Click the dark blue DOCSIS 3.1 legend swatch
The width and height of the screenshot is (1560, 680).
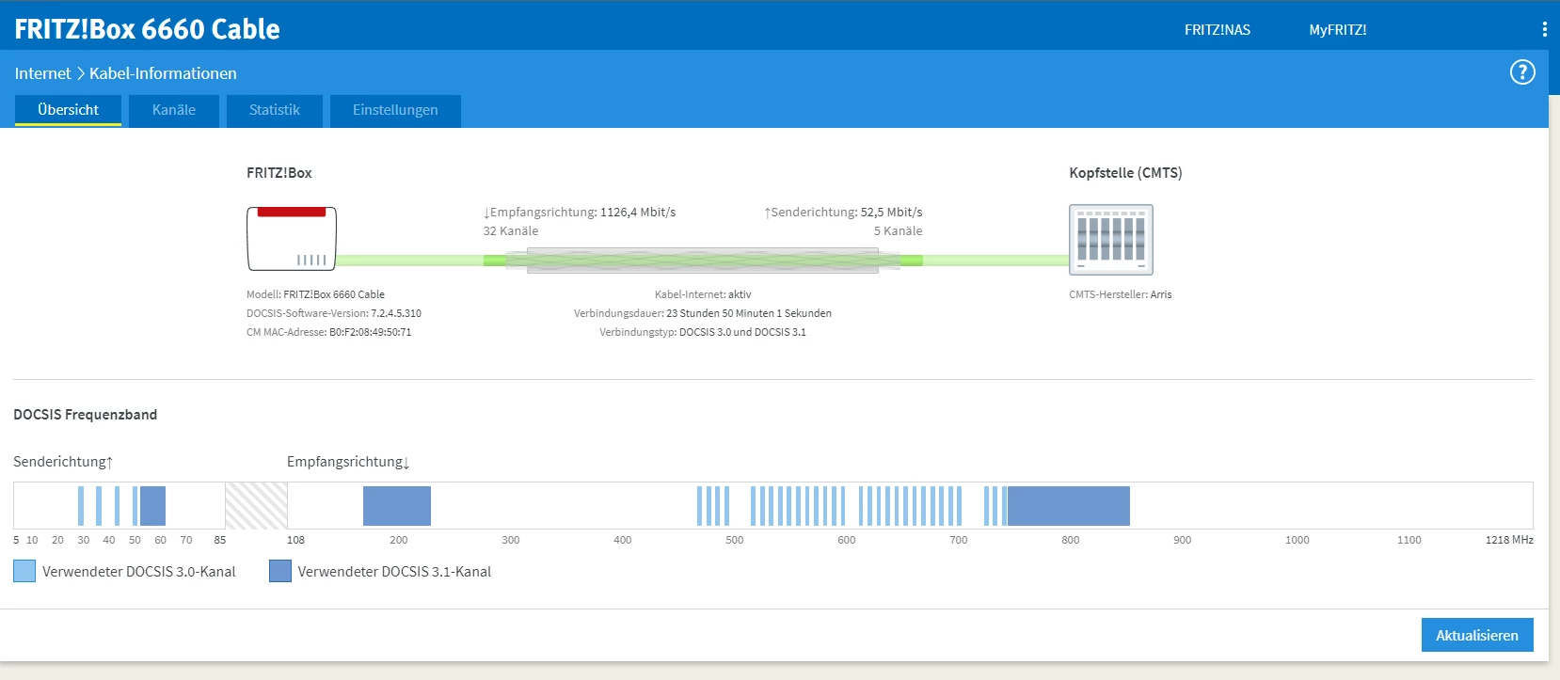pos(280,571)
